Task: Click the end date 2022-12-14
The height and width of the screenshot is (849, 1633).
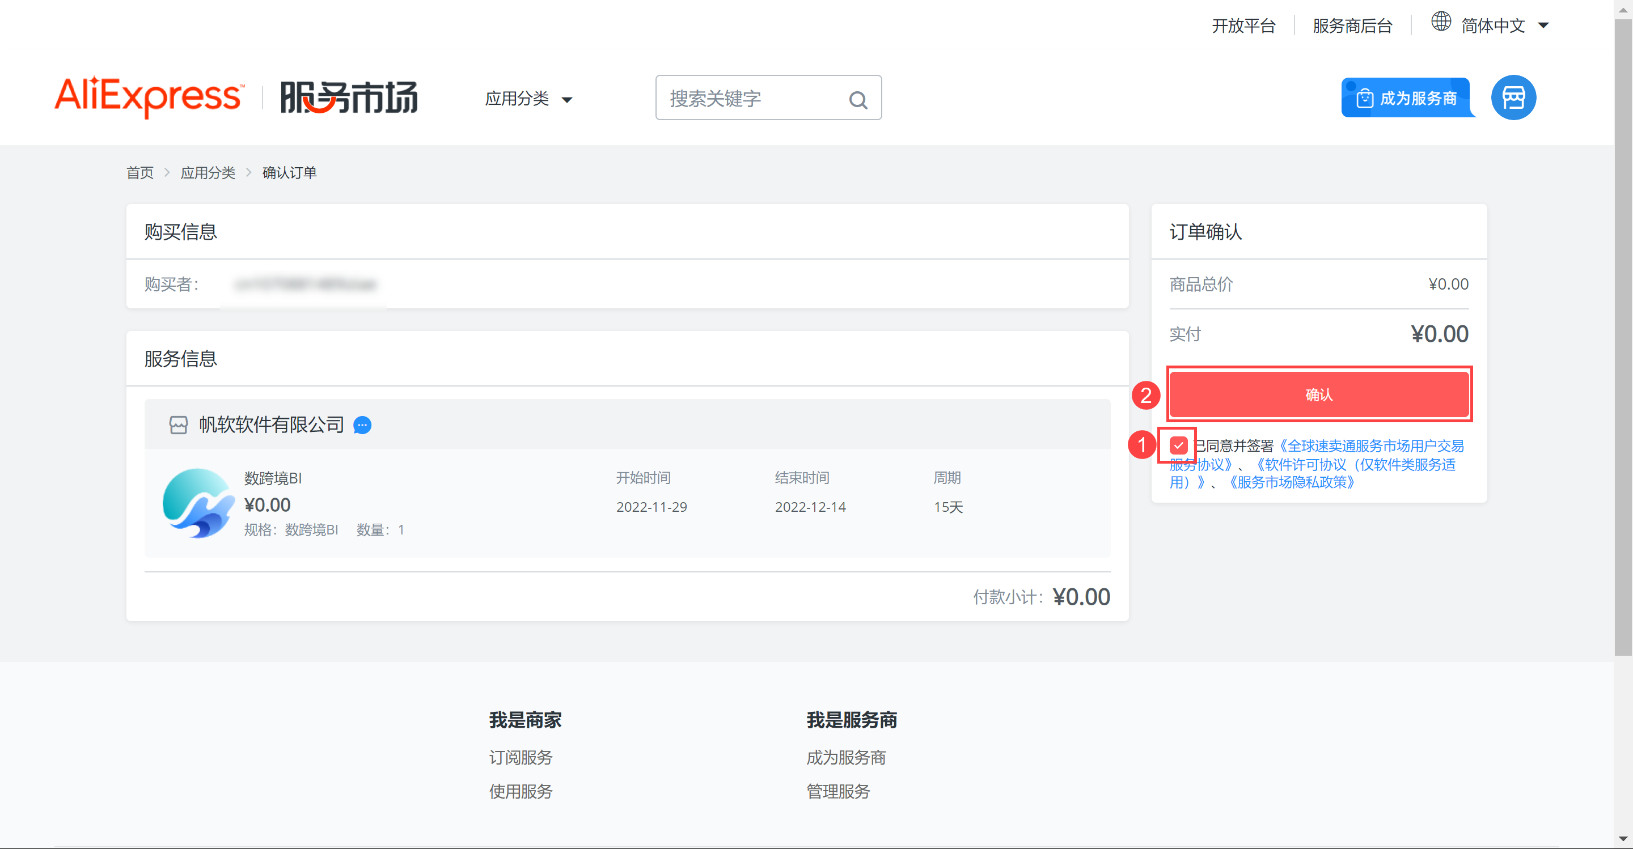Action: click(810, 507)
